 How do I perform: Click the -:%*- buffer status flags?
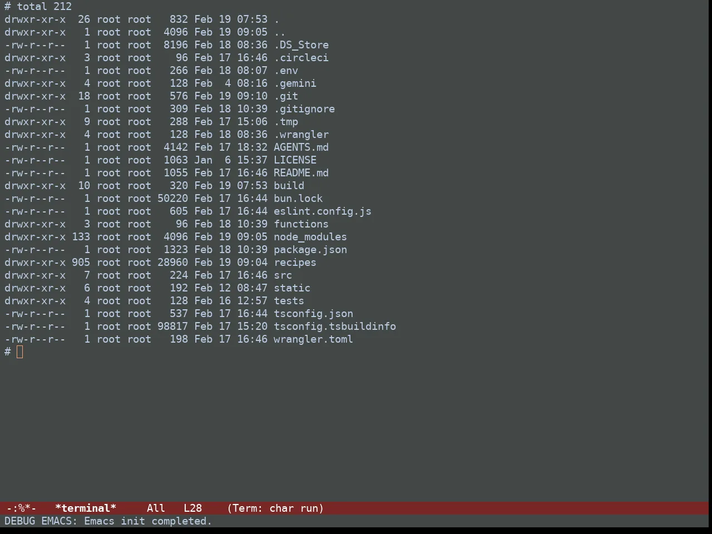[21, 508]
